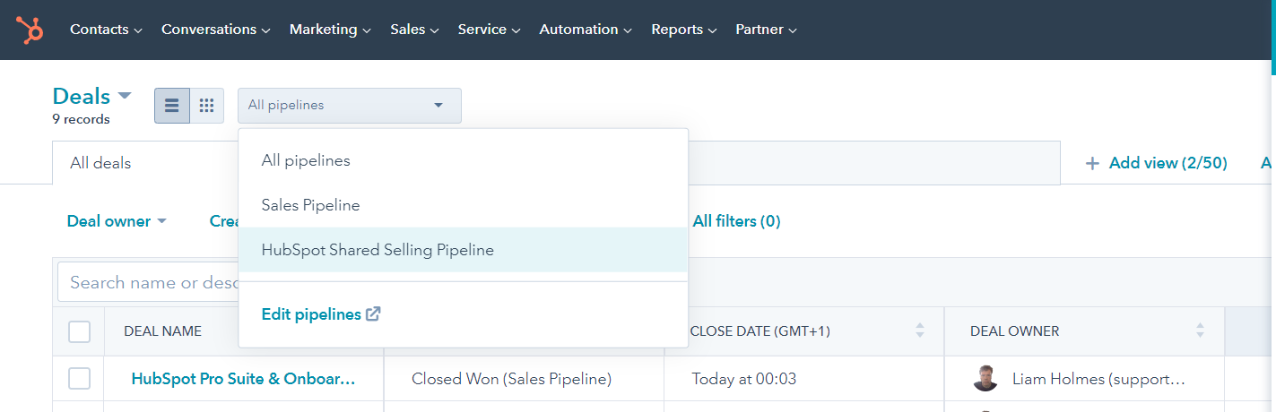Choose HubSpot Shared Selling Pipeline option
Image resolution: width=1276 pixels, height=412 pixels.
click(x=463, y=250)
